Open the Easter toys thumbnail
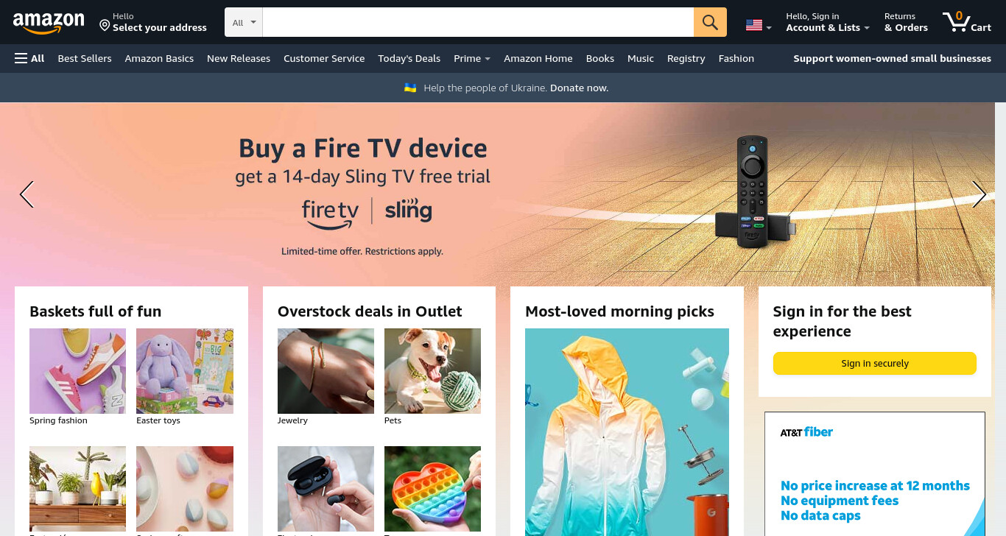The image size is (1006, 536). tap(185, 371)
